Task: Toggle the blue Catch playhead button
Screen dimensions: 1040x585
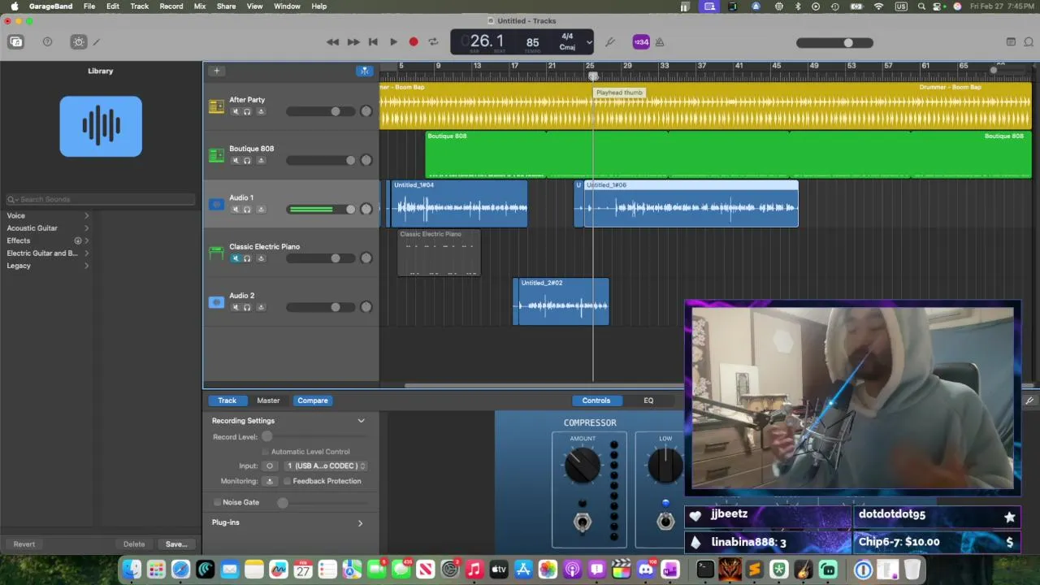Action: click(365, 71)
